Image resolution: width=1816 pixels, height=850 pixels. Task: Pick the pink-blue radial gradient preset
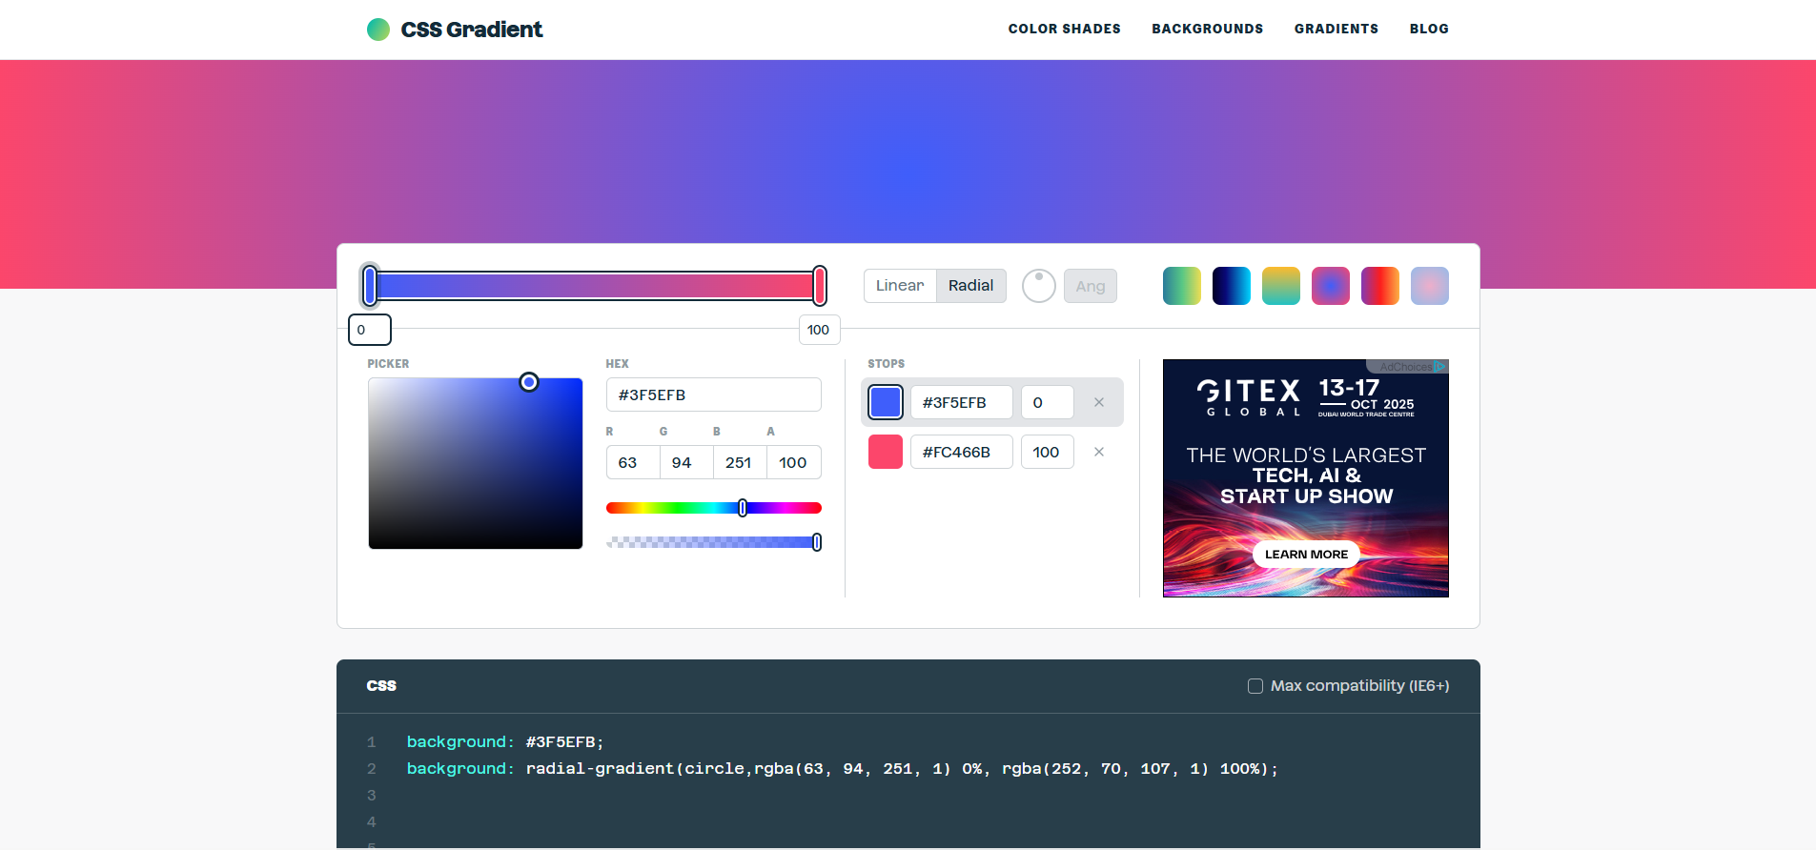point(1330,286)
